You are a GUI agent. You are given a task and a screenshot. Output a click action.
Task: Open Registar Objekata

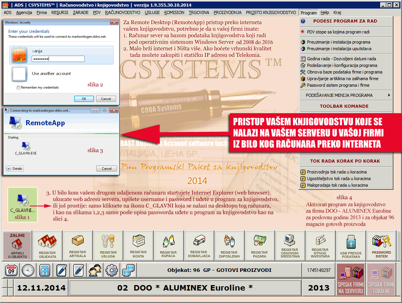point(47,245)
